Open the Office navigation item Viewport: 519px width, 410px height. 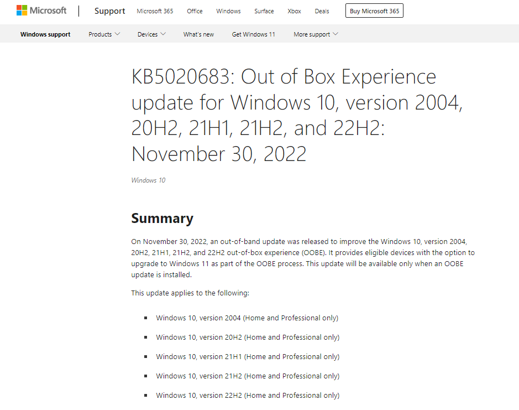tap(195, 11)
